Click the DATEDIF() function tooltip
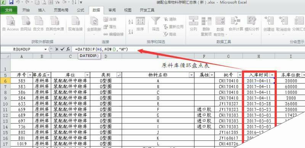305x148 pixels. 89,56
